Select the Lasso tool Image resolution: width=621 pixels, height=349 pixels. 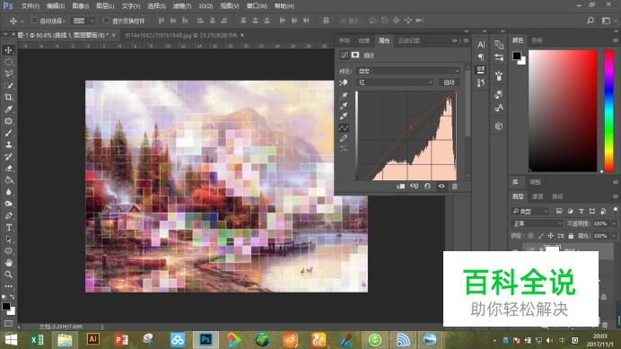[8, 74]
